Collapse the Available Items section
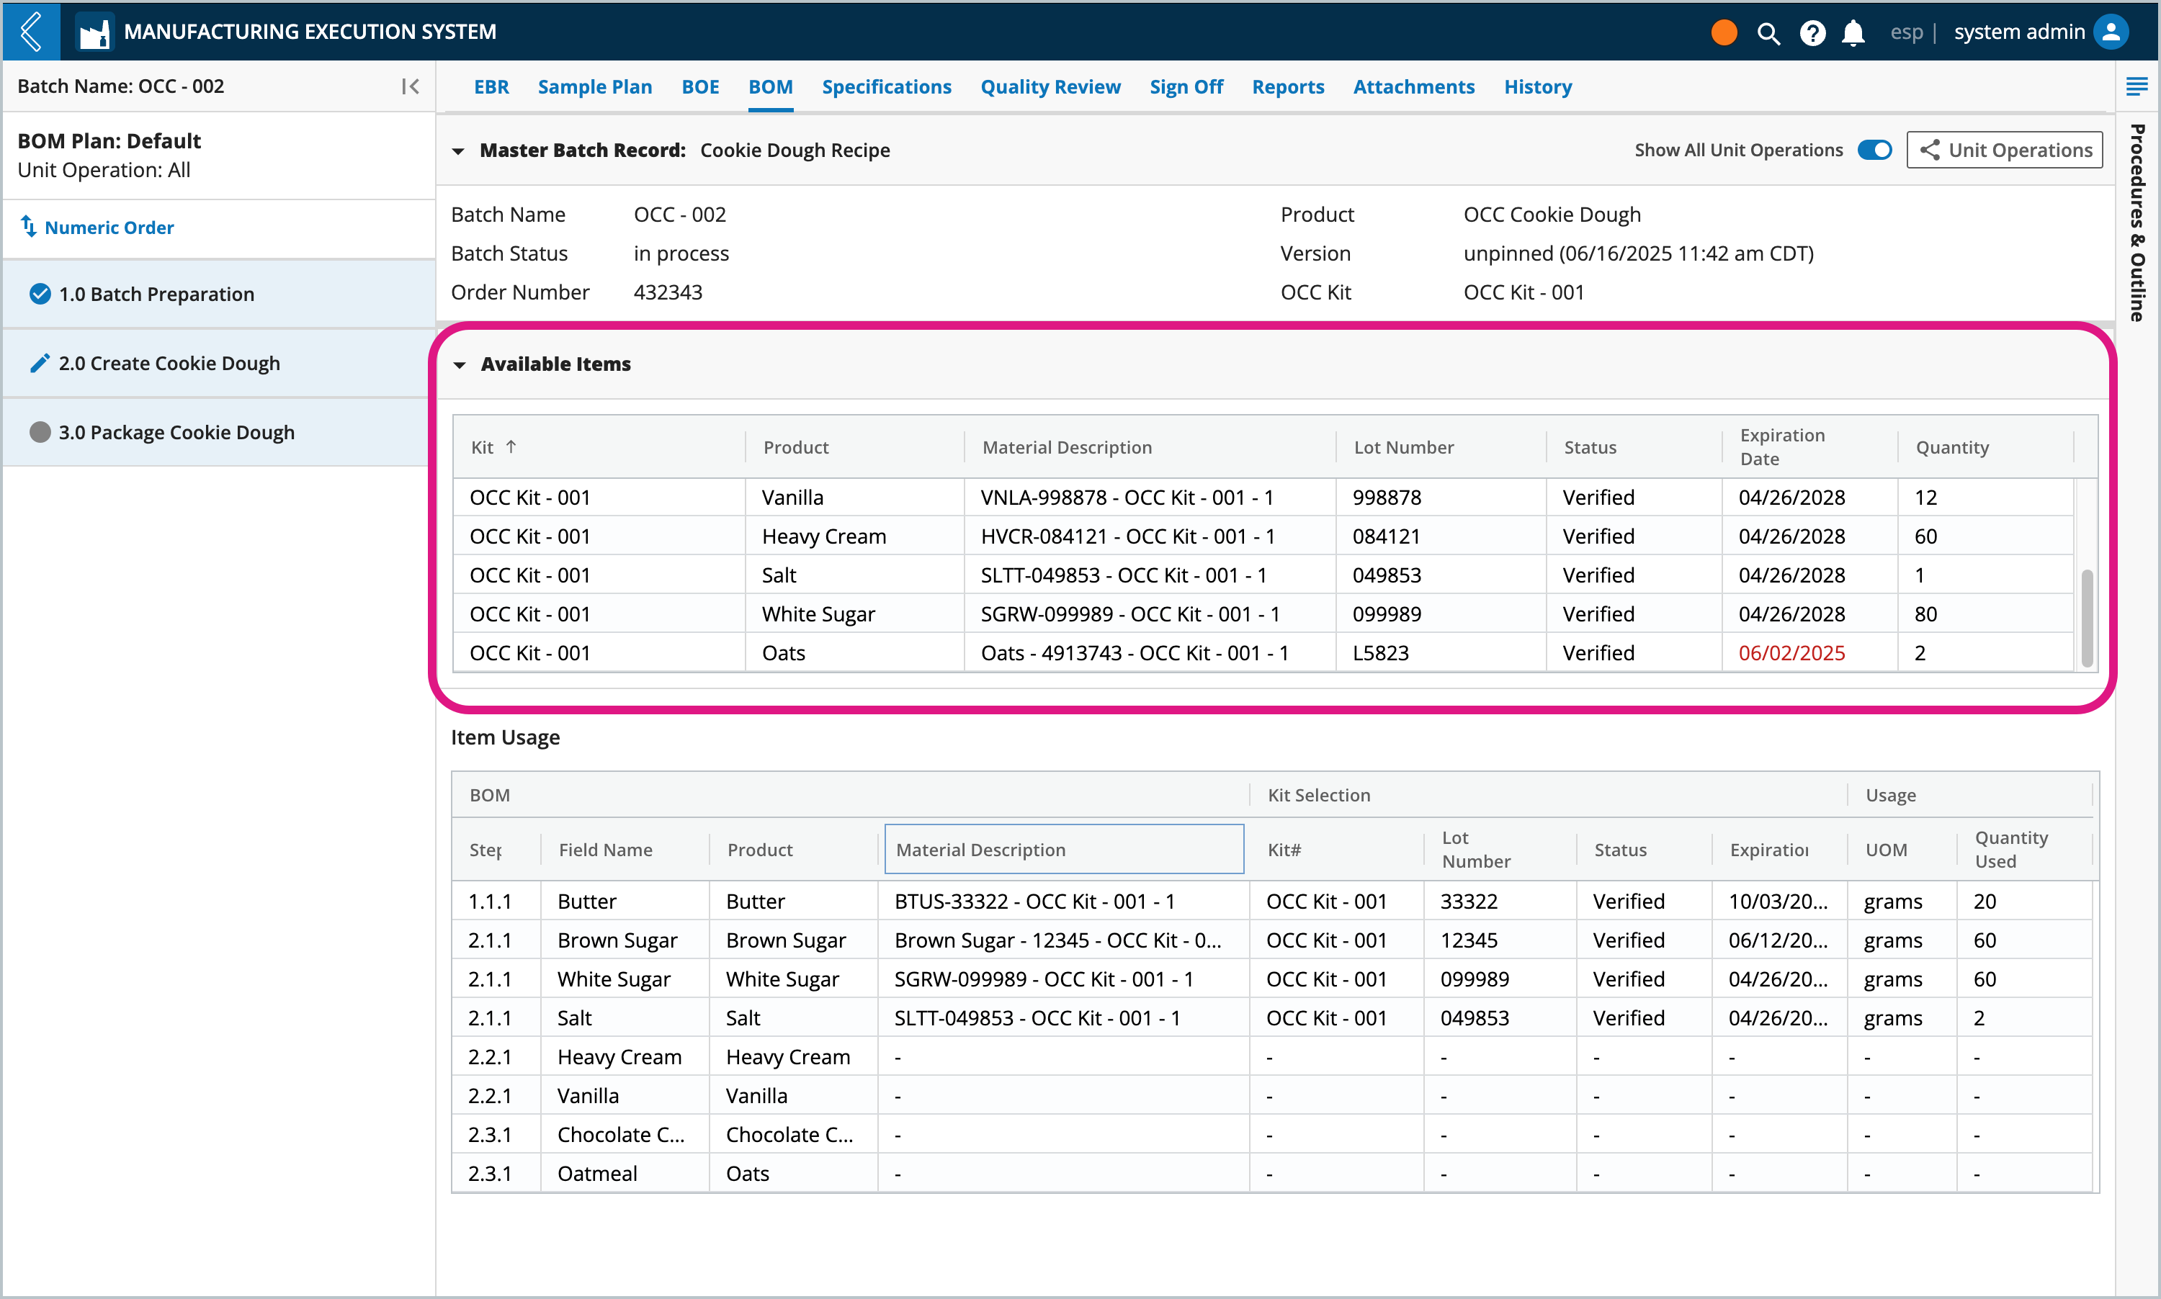The height and width of the screenshot is (1299, 2161). (459, 364)
